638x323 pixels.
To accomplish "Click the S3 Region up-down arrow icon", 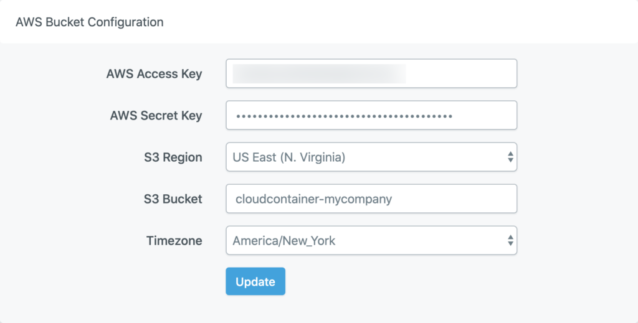I will point(510,157).
